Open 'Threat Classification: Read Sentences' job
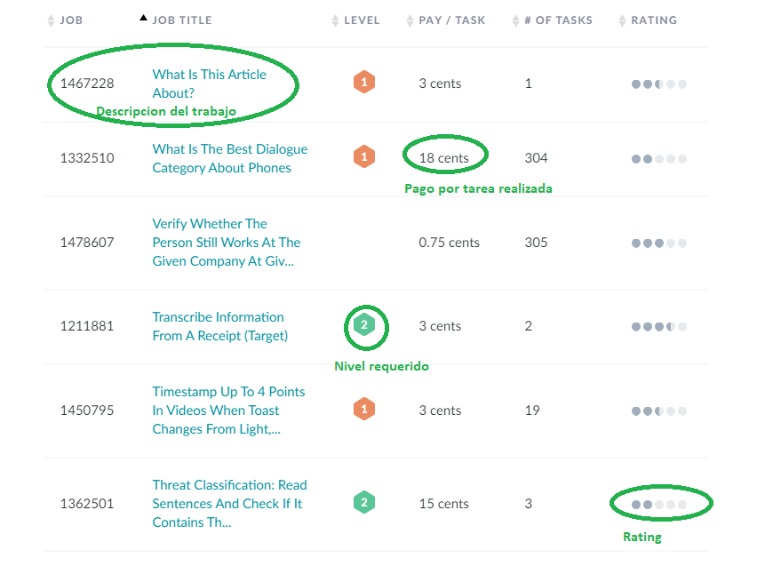 [228, 503]
